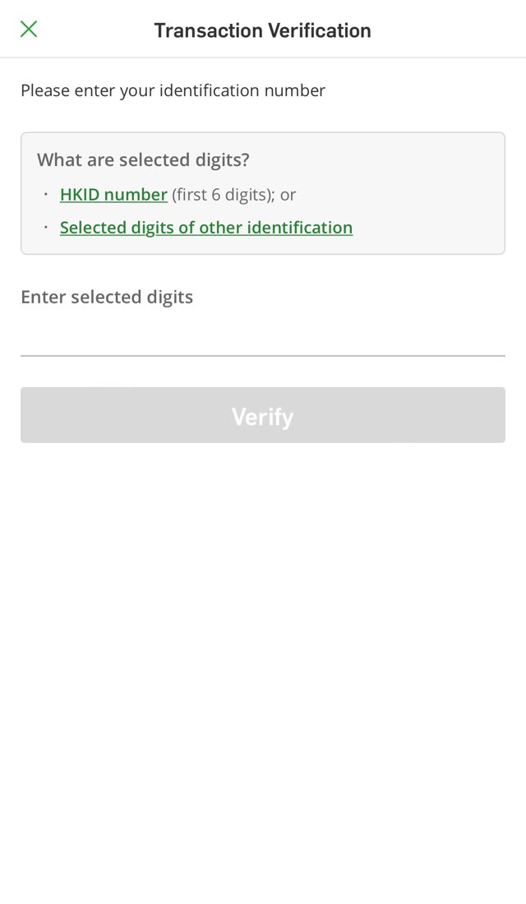Click the underline of the digits field
This screenshot has width=526, height=904.
coord(263,355)
